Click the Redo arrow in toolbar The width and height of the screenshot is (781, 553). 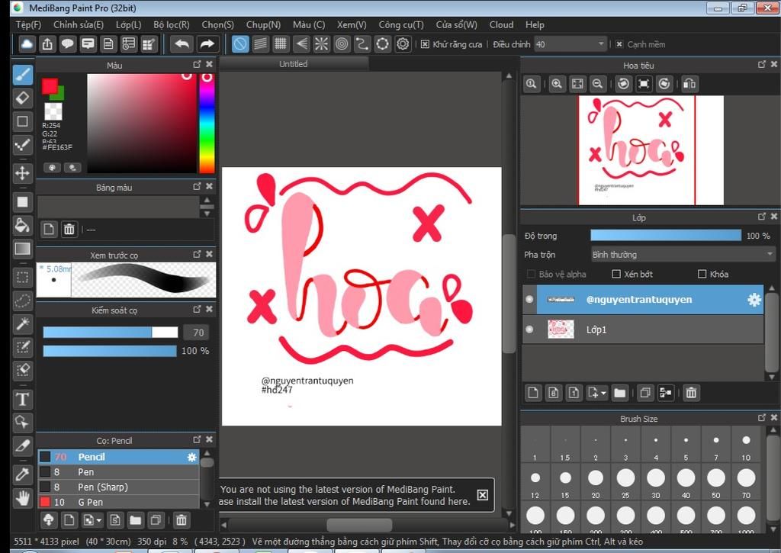206,43
